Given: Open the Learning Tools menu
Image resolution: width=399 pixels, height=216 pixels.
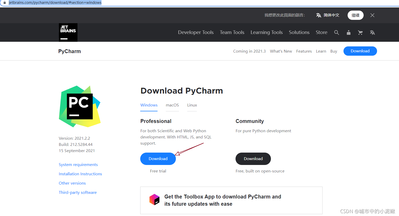Looking at the screenshot, I should (x=267, y=32).
